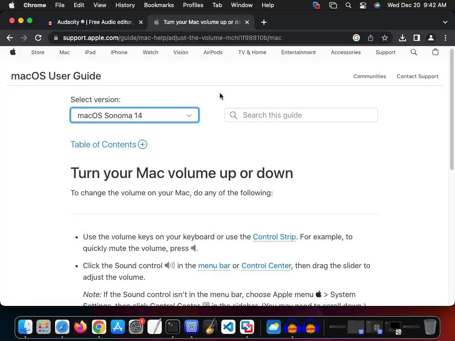Open the macOS Sonoma 14 version dropdown
This screenshot has width=455, height=341.
[x=135, y=115]
